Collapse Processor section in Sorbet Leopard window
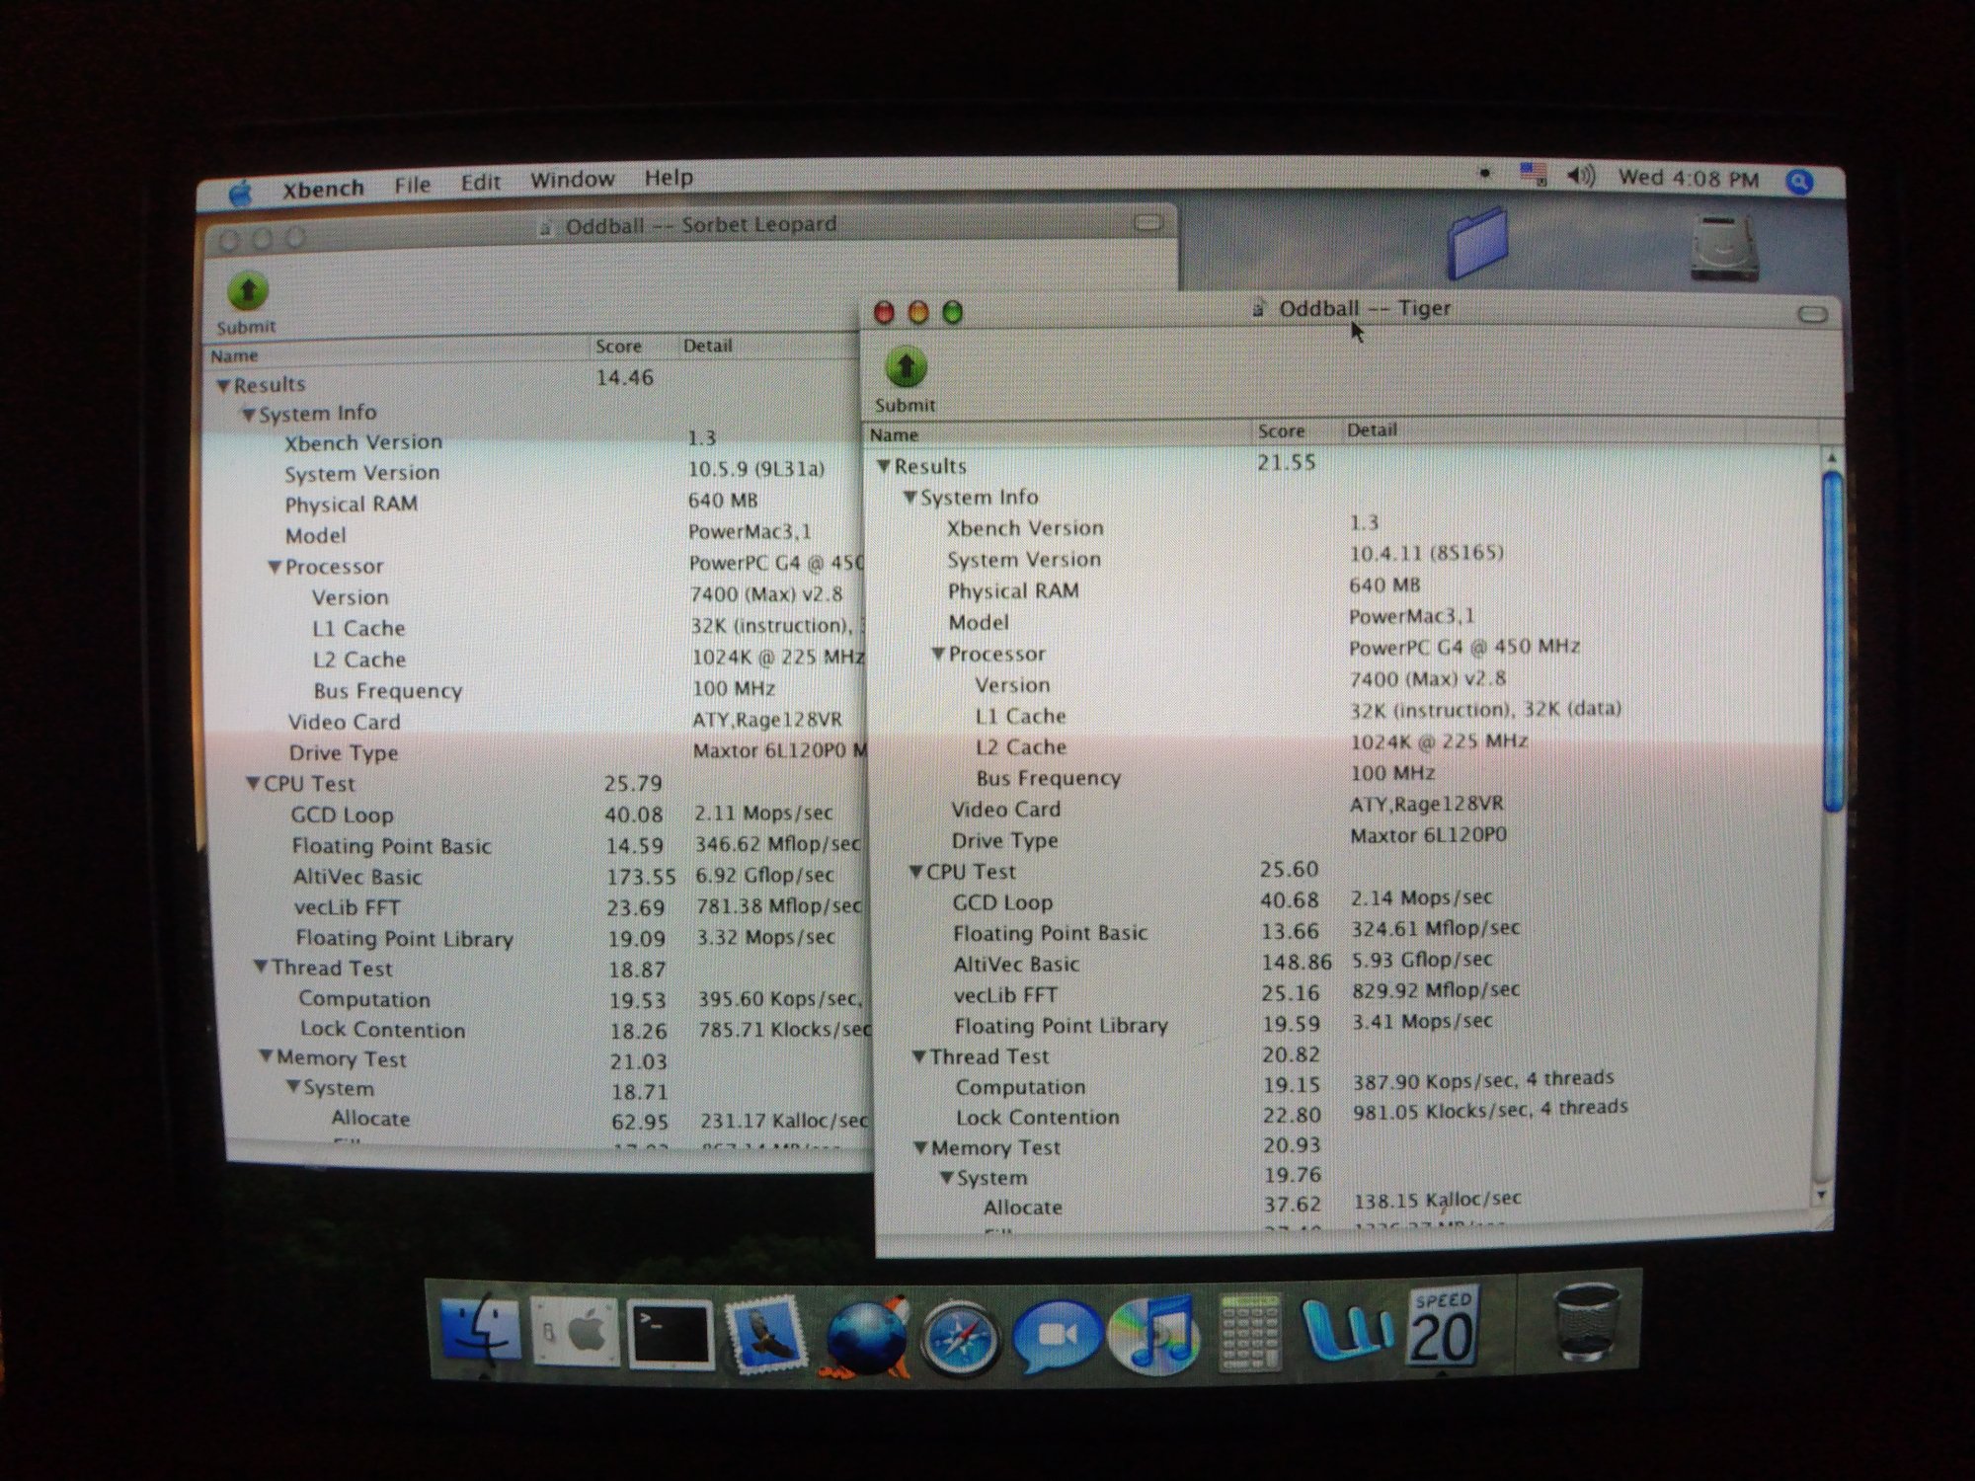 pos(275,568)
